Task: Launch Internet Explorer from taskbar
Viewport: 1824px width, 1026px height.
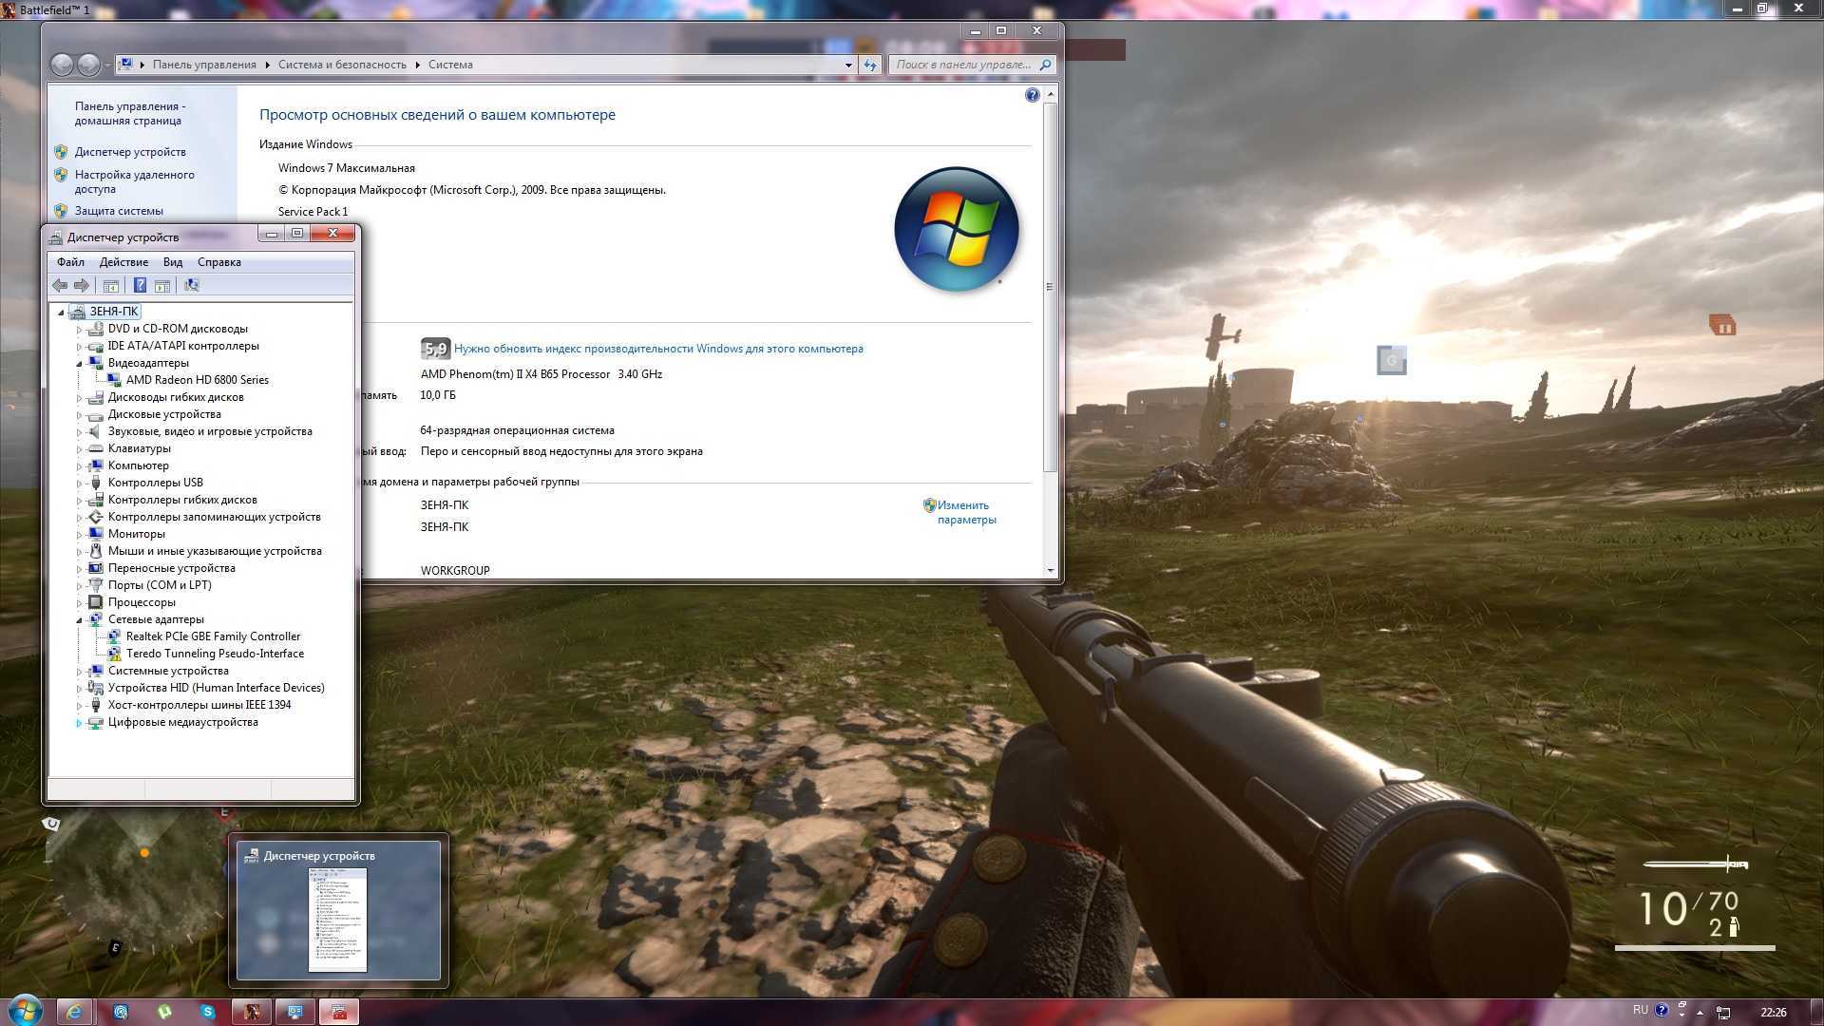Action: [74, 1012]
